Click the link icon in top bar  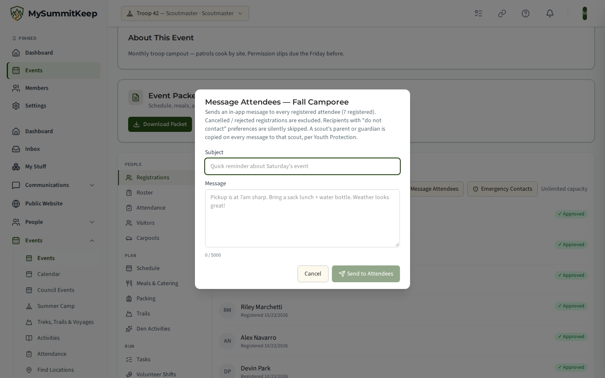click(x=502, y=13)
